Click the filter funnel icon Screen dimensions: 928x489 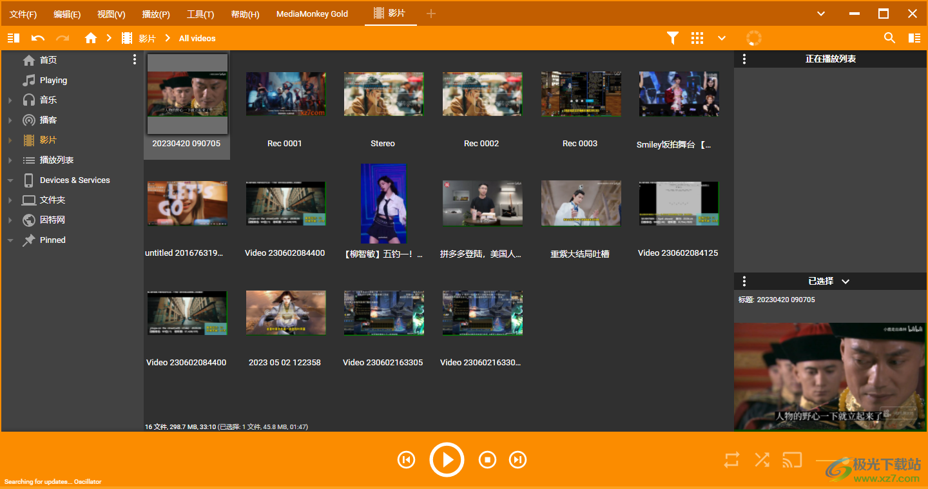click(673, 38)
